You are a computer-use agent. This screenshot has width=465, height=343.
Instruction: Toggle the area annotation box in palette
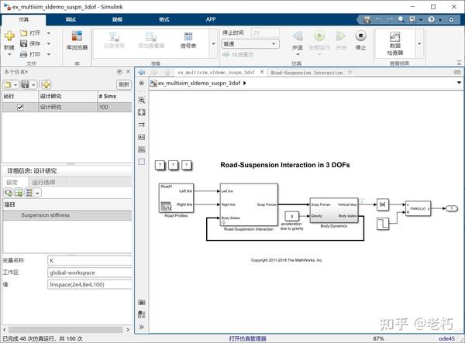coord(142,162)
